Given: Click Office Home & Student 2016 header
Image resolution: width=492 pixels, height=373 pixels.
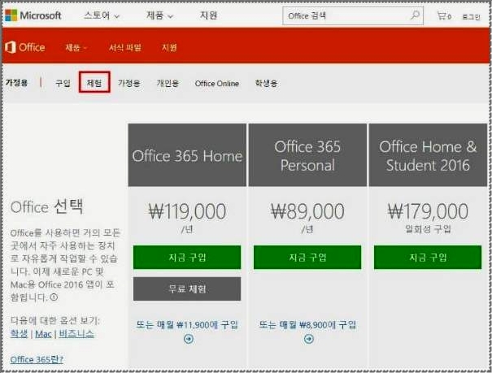Looking at the screenshot, I should [428, 156].
